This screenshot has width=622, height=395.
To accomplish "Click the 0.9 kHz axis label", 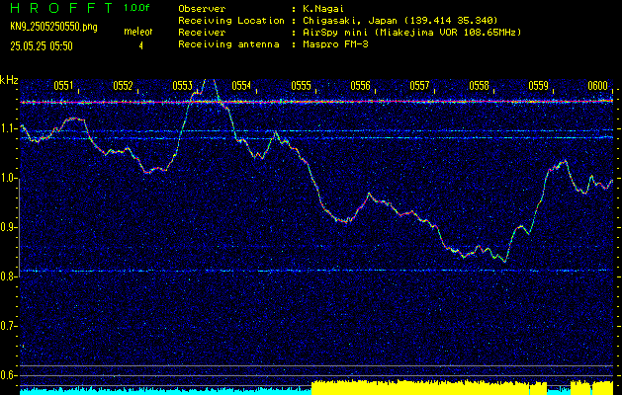I will [9, 227].
